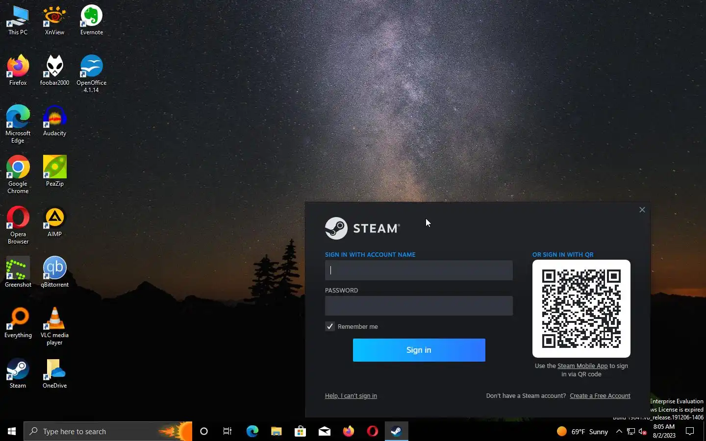Select the Opera Browser desktop icon
Viewport: 706px width, 441px height.
[18, 225]
